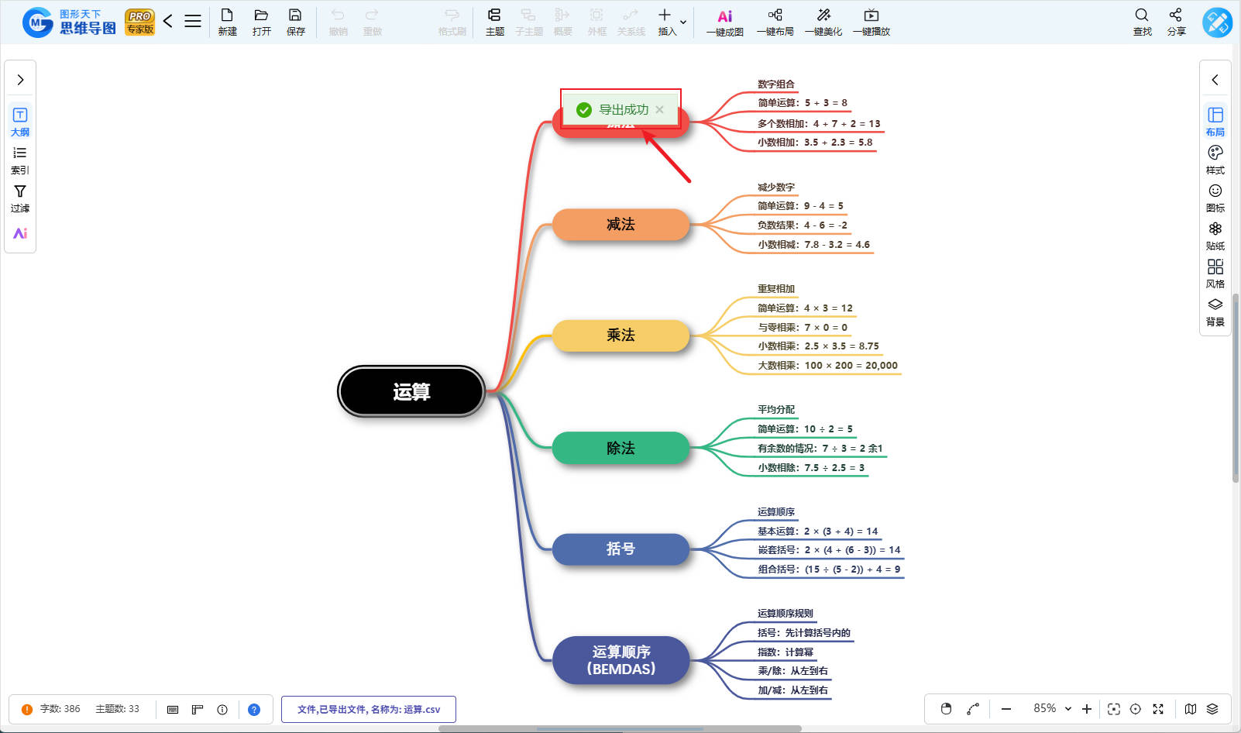Toggle the 大纲 outline view

(20, 122)
